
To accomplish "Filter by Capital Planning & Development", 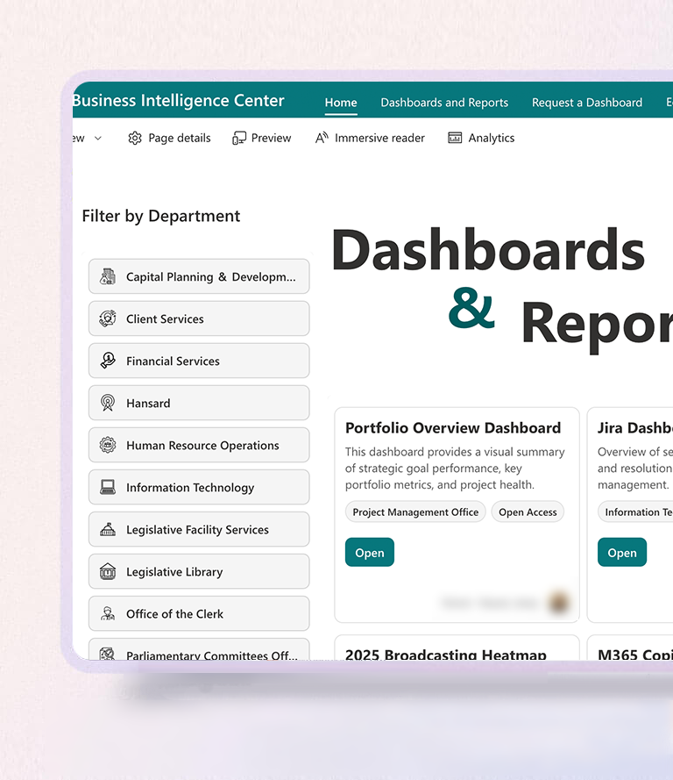I will click(199, 276).
